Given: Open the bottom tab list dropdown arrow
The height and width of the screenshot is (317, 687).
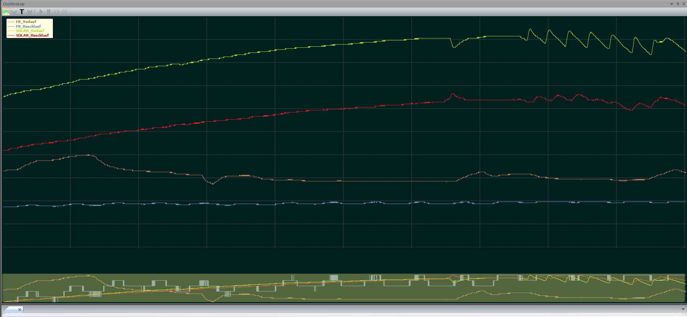Looking at the screenshot, I should click(x=683, y=309).
